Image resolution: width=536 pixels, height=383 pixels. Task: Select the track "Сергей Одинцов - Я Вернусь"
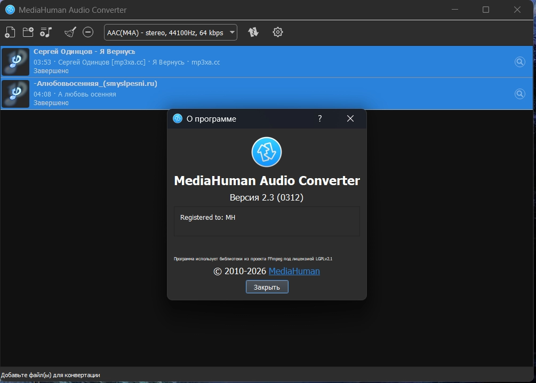point(84,52)
